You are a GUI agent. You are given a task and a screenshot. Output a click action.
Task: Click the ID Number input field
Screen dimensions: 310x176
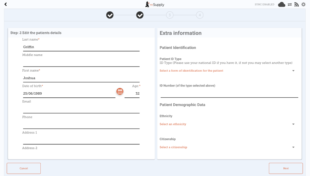(229, 93)
